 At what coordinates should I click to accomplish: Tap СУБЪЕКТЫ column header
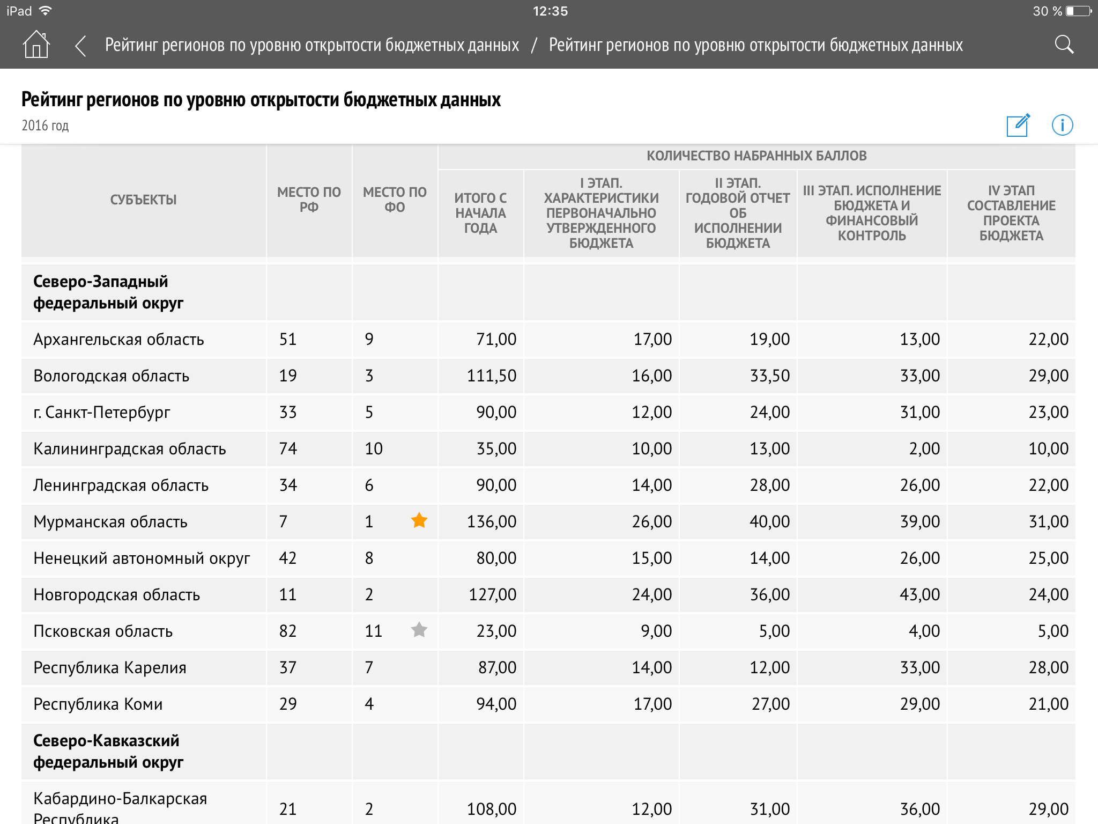pyautogui.click(x=143, y=200)
